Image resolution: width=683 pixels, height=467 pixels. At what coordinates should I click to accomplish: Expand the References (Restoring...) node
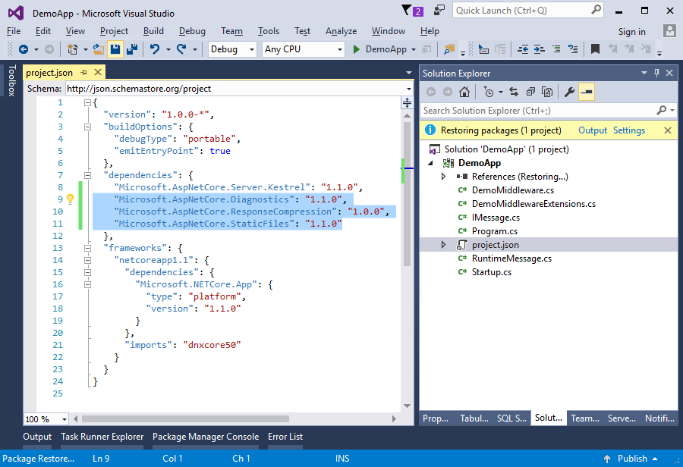pyautogui.click(x=443, y=177)
